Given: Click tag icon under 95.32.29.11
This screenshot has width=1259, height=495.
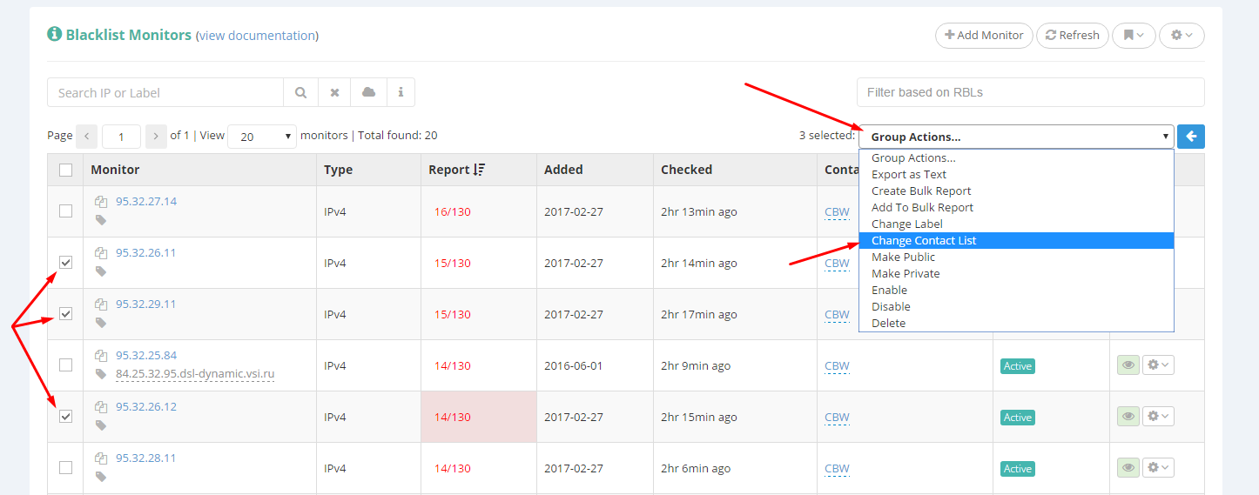Looking at the screenshot, I should (x=101, y=323).
